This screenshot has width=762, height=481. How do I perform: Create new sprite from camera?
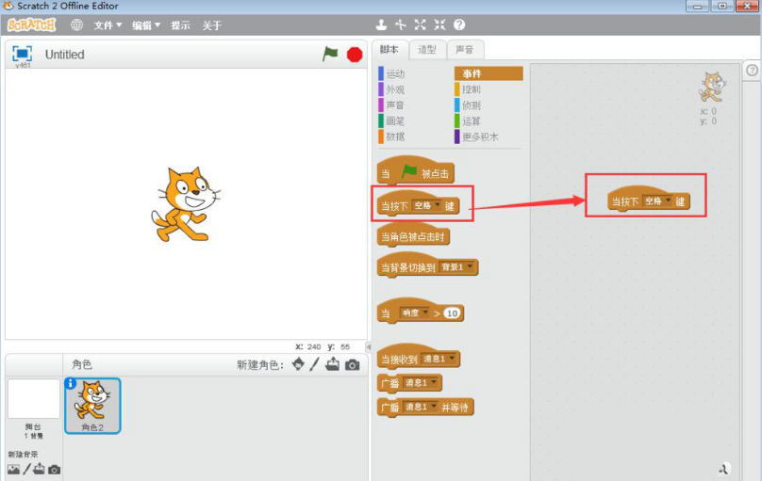pos(353,364)
